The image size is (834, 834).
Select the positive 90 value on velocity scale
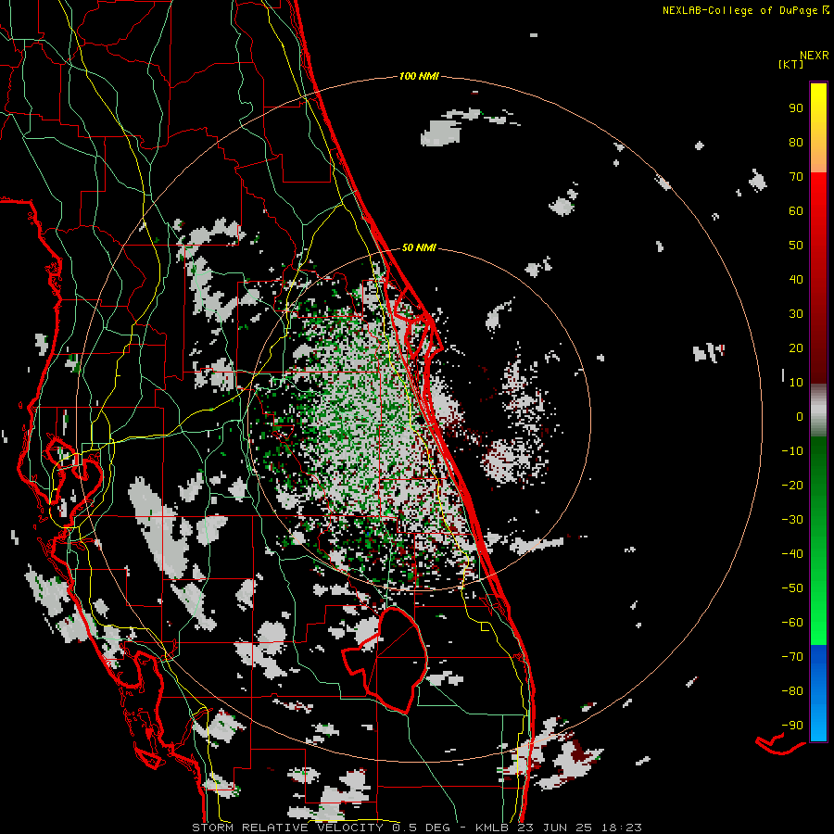tap(796, 108)
